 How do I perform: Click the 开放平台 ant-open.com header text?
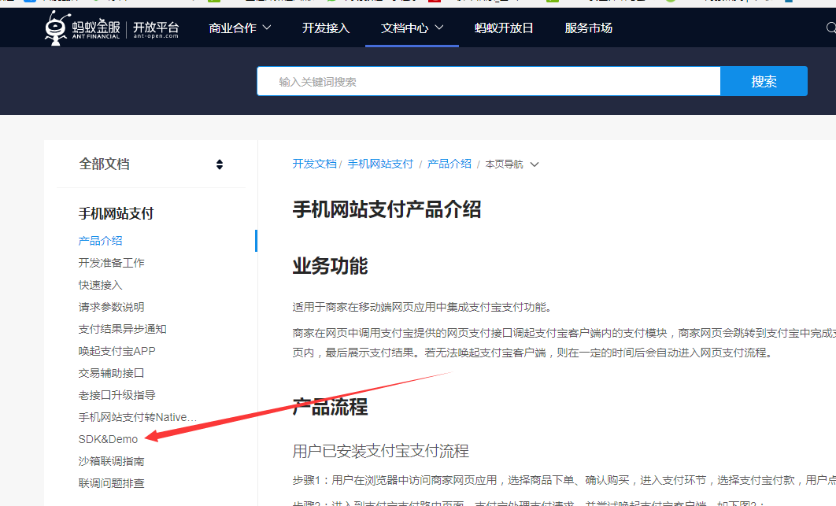tap(156, 29)
